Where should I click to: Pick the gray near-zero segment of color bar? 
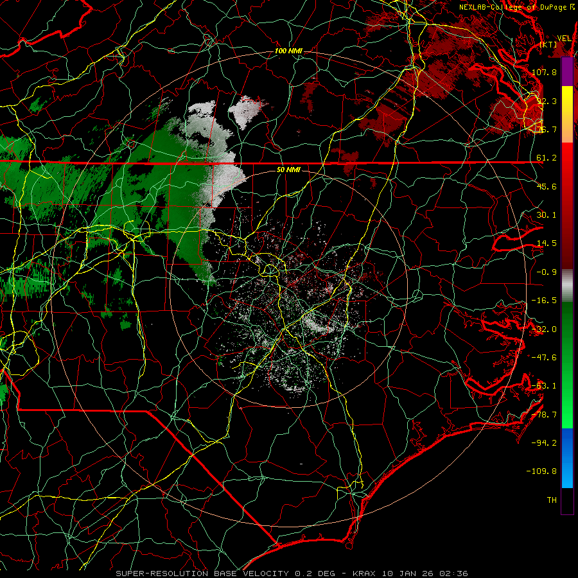point(567,286)
